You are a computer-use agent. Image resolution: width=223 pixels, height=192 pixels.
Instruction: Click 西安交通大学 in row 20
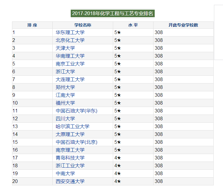(70, 181)
